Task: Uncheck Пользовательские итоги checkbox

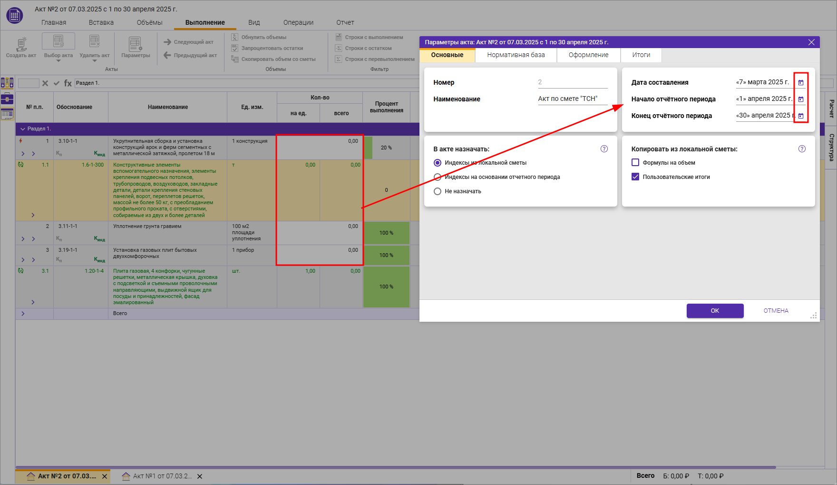Action: click(635, 177)
